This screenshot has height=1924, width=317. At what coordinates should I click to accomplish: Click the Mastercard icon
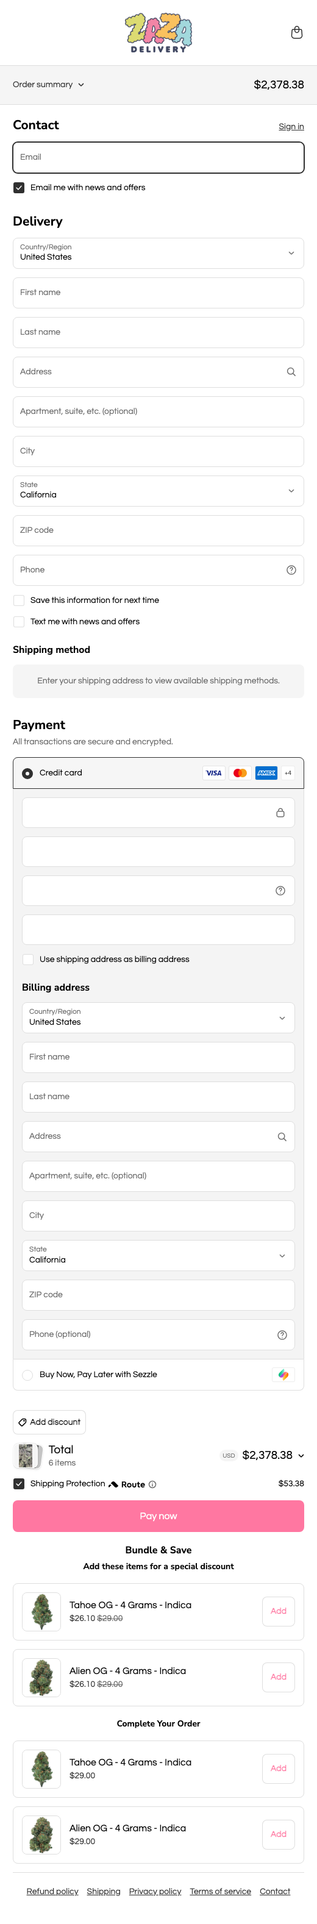240,773
